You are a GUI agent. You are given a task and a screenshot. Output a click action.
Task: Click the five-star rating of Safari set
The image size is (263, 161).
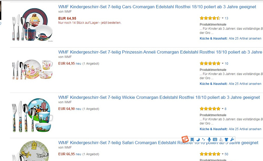click(210, 154)
